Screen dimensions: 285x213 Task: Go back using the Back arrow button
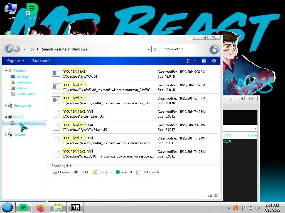coord(9,49)
